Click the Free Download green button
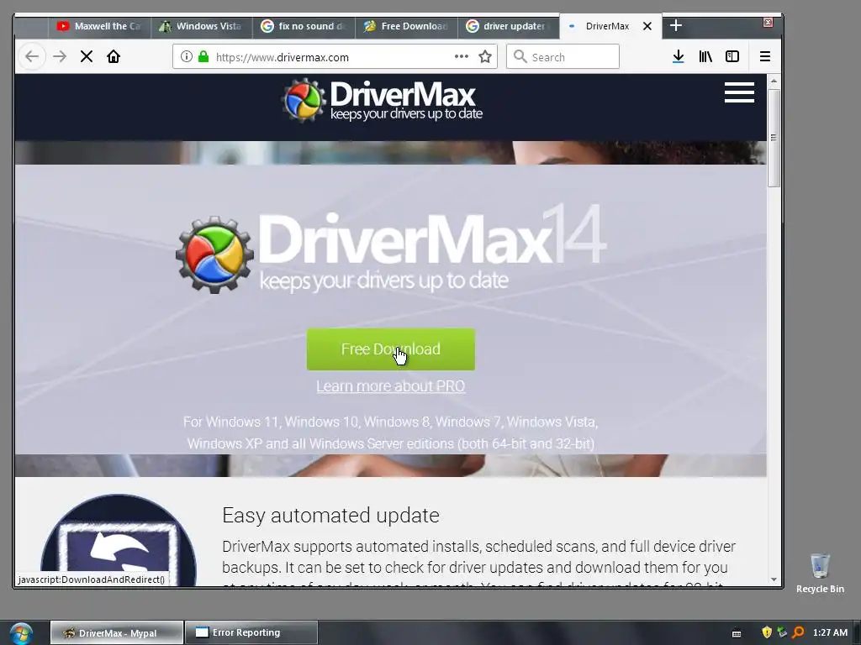The image size is (861, 645). [390, 349]
